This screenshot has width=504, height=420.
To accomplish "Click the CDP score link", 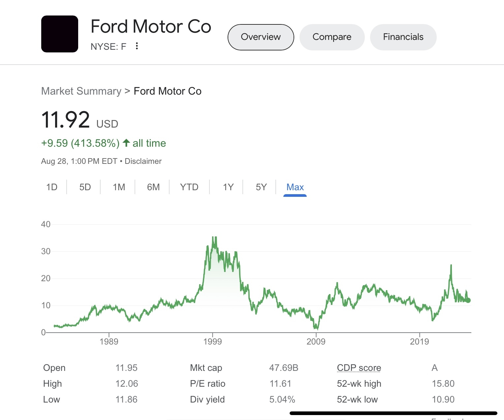I will (x=359, y=368).
